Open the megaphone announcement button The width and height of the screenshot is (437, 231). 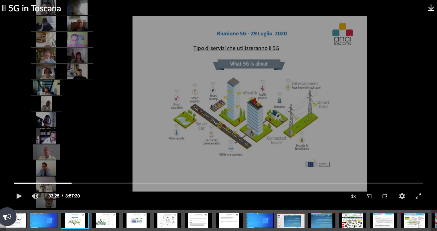tap(7, 216)
